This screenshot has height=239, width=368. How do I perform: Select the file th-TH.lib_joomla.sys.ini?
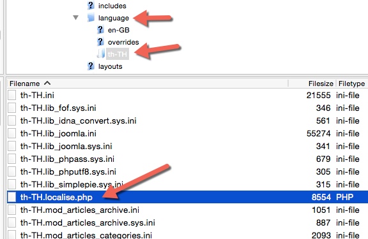pos(66,147)
